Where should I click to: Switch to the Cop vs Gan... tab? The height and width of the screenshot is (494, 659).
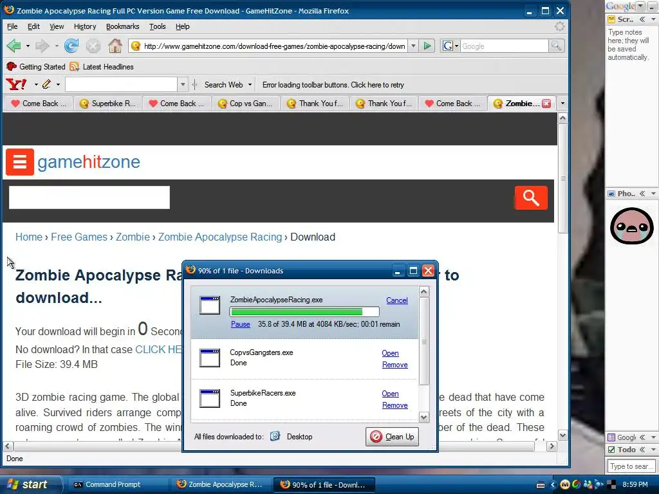tap(245, 104)
